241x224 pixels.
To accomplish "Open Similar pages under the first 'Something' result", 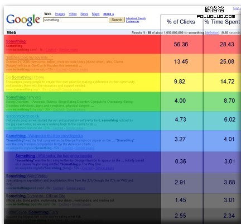I will pos(69,50).
